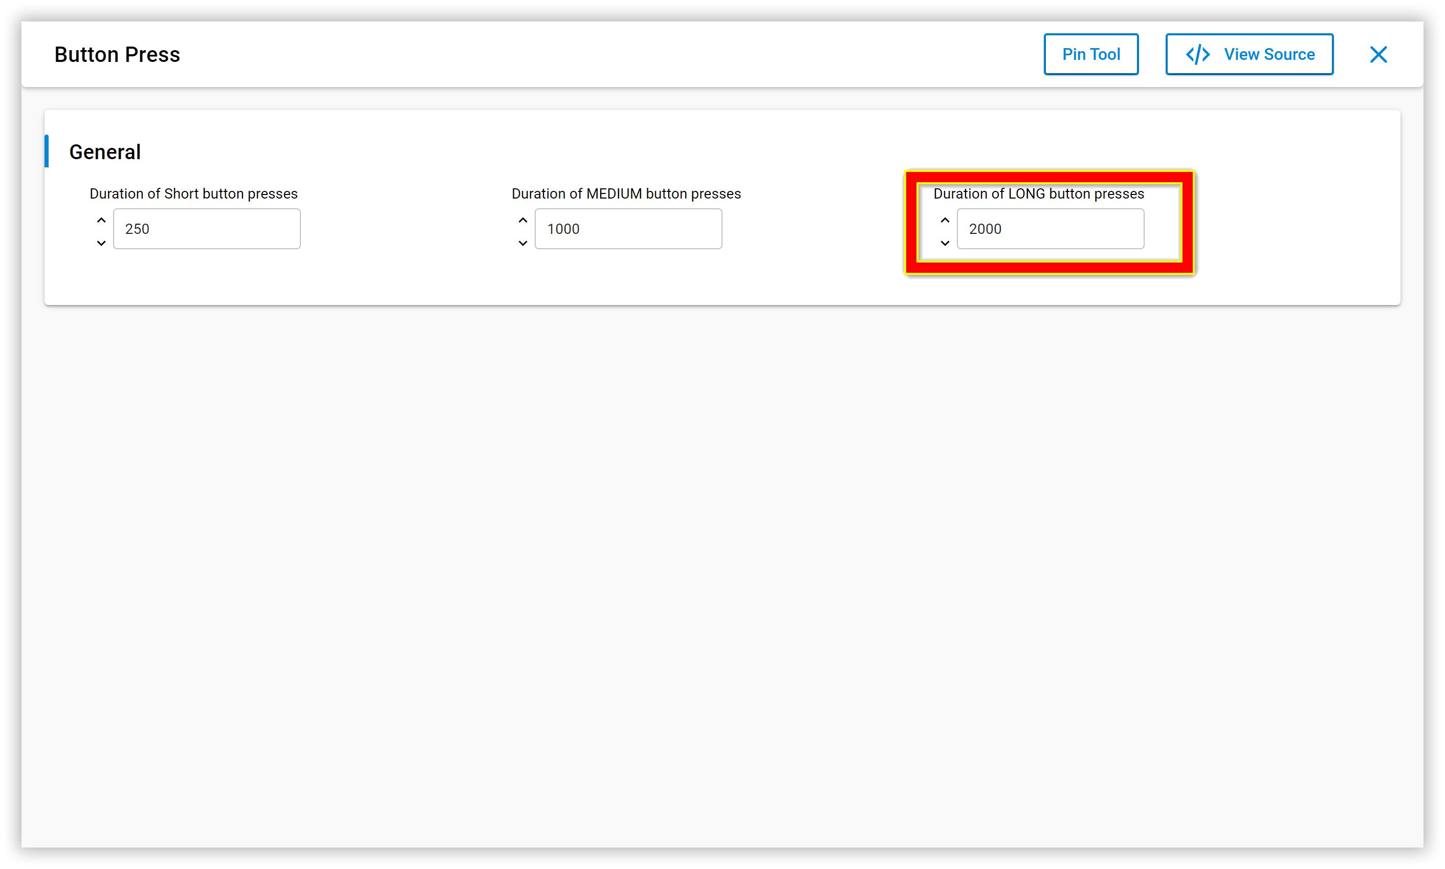This screenshot has height=869, width=1445.
Task: Close the Button Press dialog
Action: [x=1378, y=54]
